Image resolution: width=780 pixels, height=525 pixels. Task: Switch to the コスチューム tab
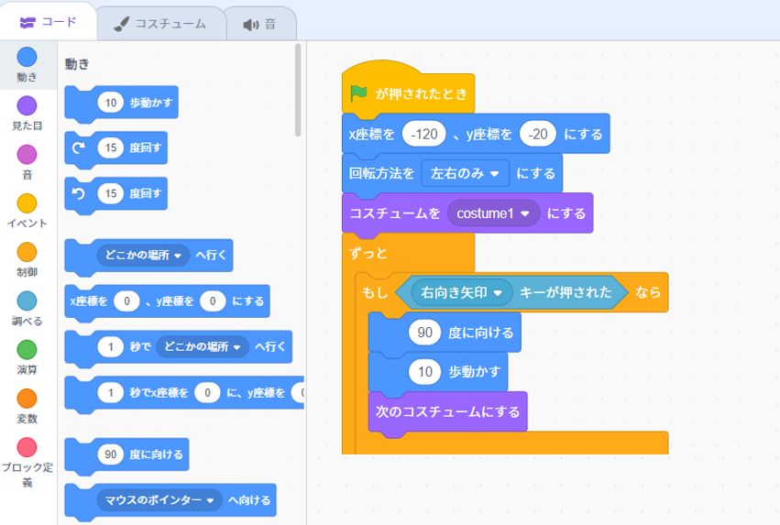pyautogui.click(x=160, y=24)
